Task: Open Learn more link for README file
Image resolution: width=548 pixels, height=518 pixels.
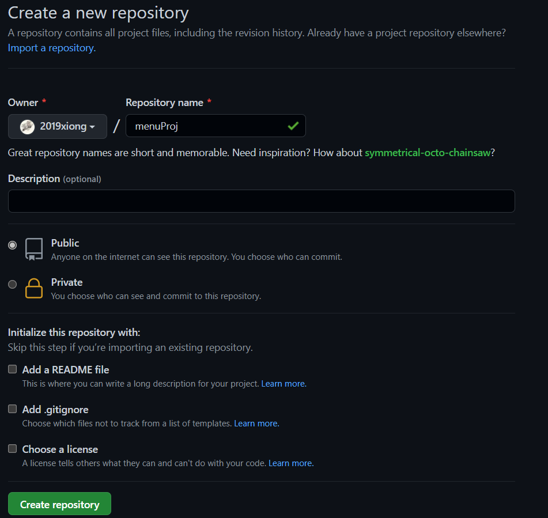Action: tap(284, 384)
